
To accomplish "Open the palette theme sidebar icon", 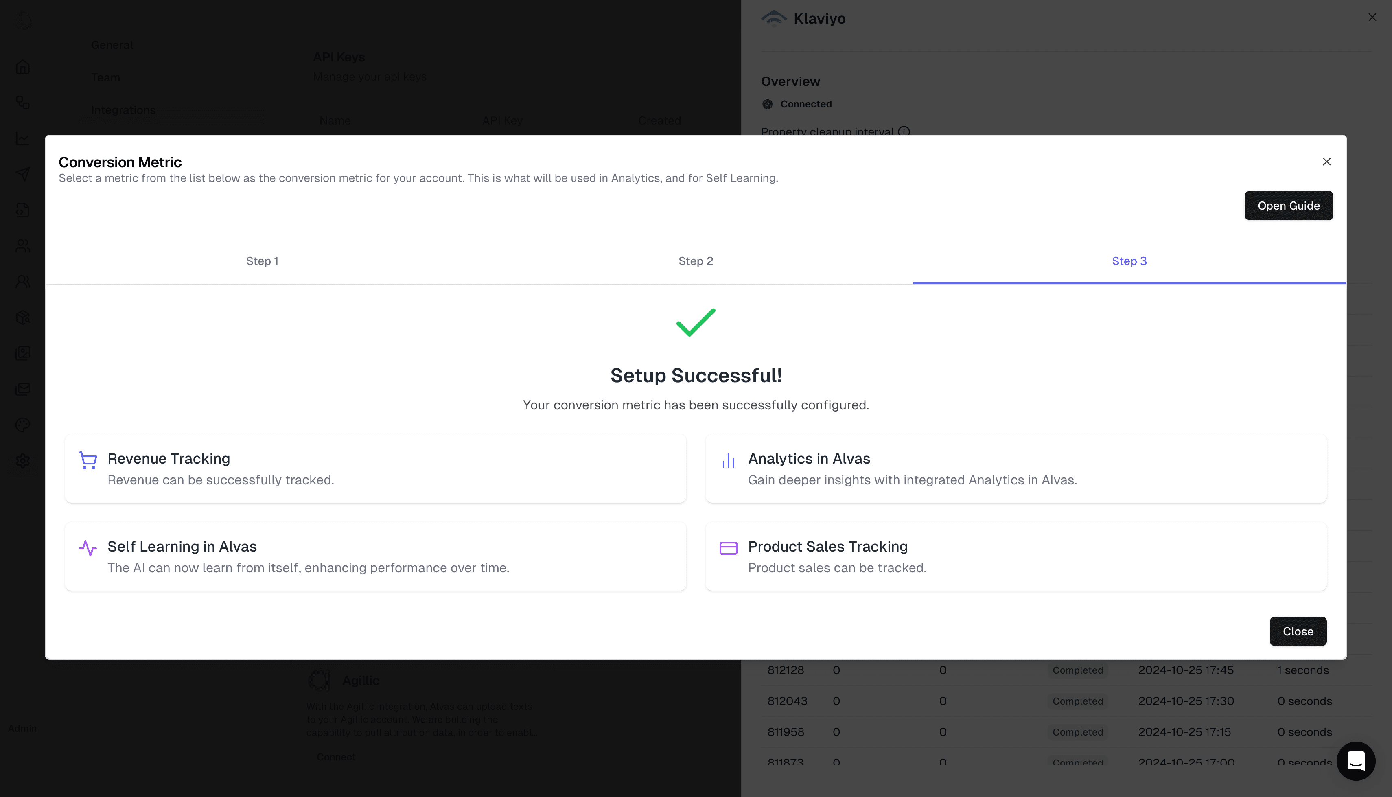I will point(22,425).
